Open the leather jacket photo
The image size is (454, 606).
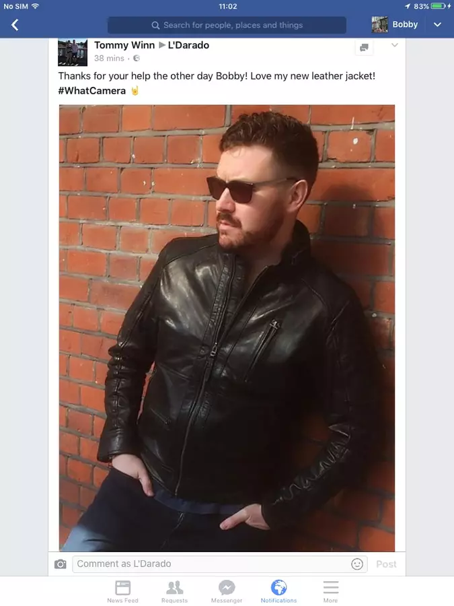click(x=227, y=328)
